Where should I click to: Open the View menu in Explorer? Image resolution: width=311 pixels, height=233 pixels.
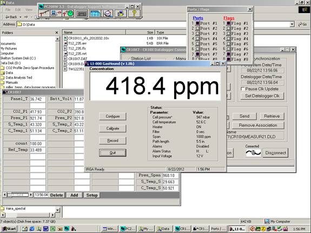pos(29,10)
